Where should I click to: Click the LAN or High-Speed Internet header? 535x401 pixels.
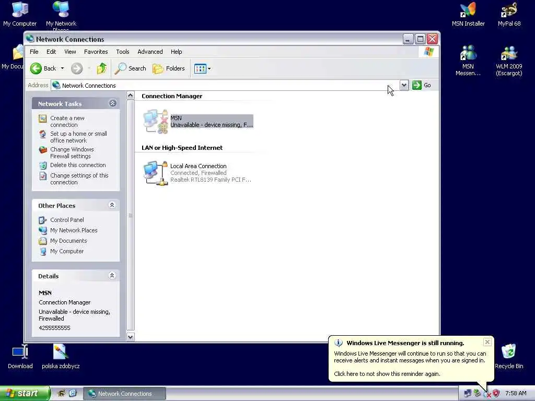click(x=182, y=148)
